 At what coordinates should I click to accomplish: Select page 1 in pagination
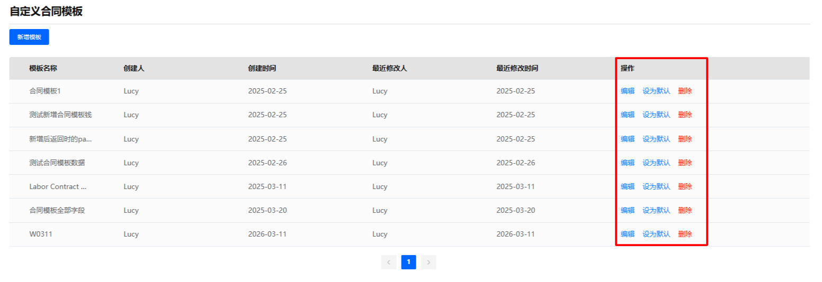coord(408,262)
